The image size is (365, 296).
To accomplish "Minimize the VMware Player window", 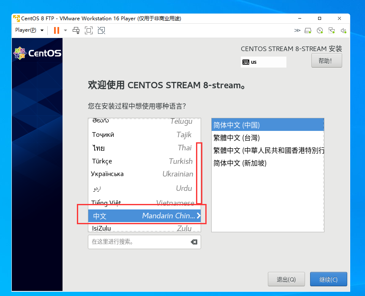I will pyautogui.click(x=300, y=19).
